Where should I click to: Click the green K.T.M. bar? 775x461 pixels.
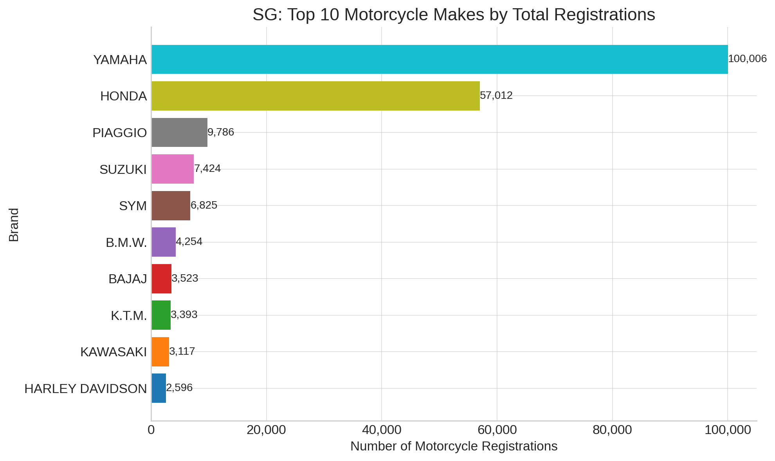pyautogui.click(x=161, y=315)
